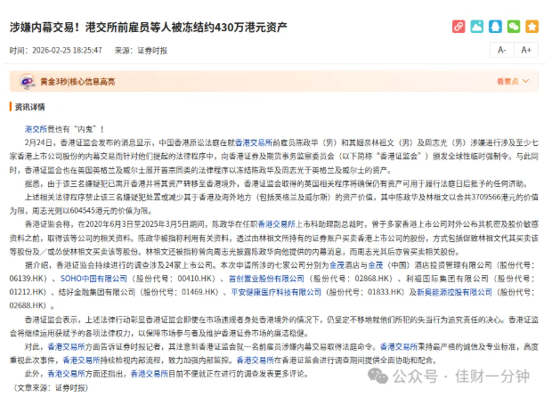This screenshot has height=405, width=552.
Task: Click the stock code 01469.HK
Action: pyautogui.click(x=200, y=292)
